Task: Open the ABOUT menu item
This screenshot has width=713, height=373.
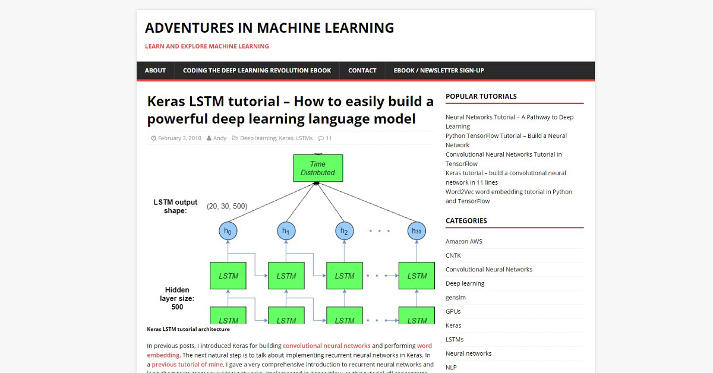Action: [x=154, y=70]
